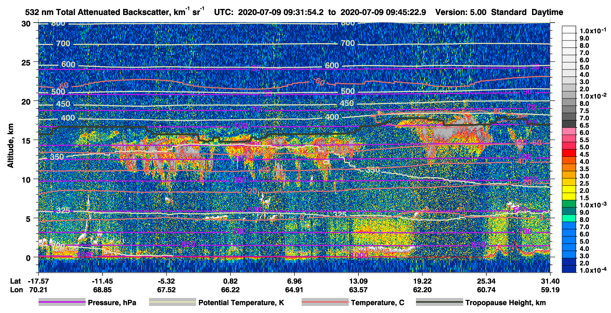Viewport: 611px width, 313px height.
Task: Click the 'Potential Temperature, K' legend label
Action: coord(241,303)
